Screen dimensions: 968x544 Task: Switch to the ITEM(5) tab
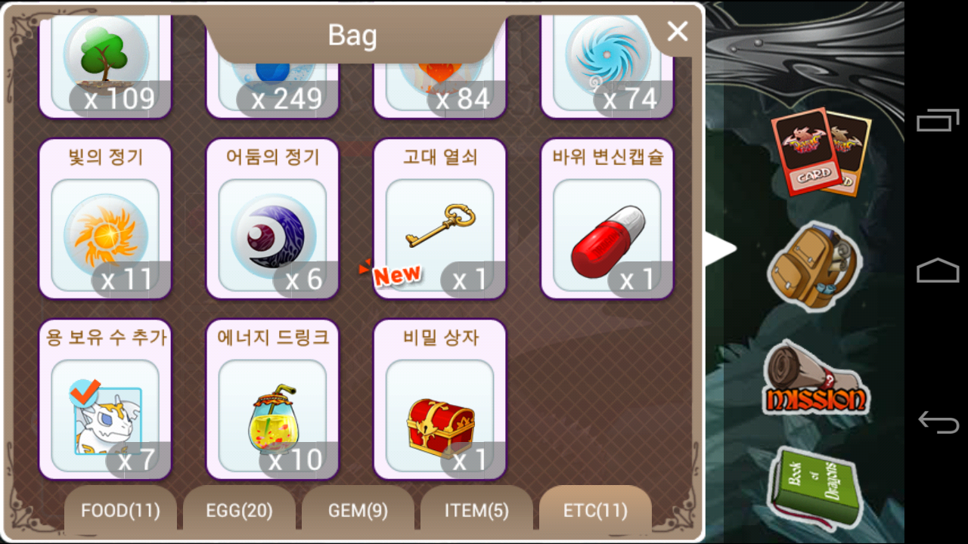tap(476, 510)
